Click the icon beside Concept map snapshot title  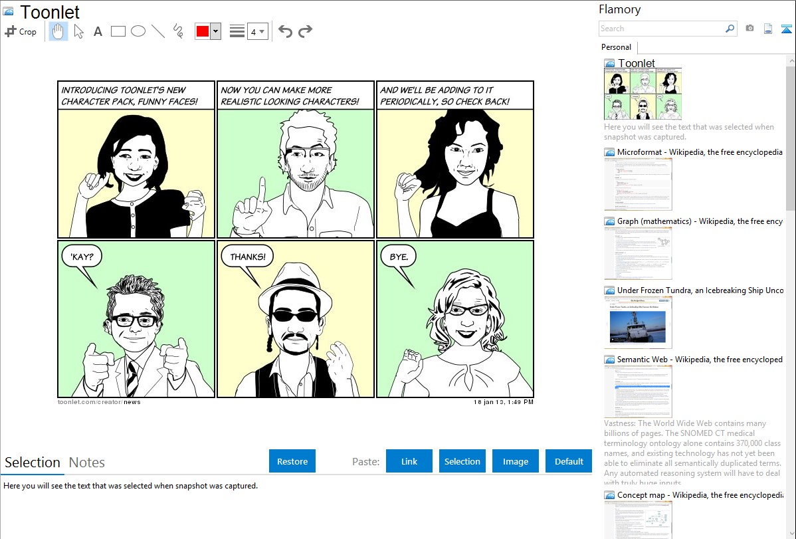tap(609, 495)
